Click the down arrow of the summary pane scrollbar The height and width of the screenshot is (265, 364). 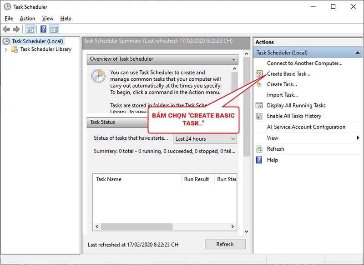click(x=247, y=231)
